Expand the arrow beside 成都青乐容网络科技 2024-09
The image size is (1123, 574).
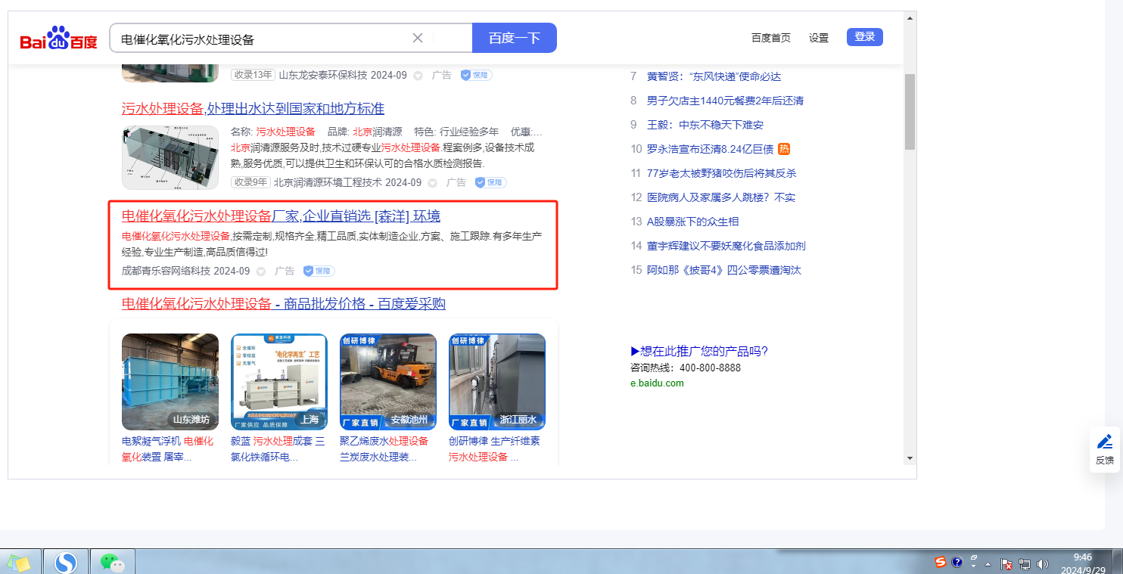(x=260, y=271)
